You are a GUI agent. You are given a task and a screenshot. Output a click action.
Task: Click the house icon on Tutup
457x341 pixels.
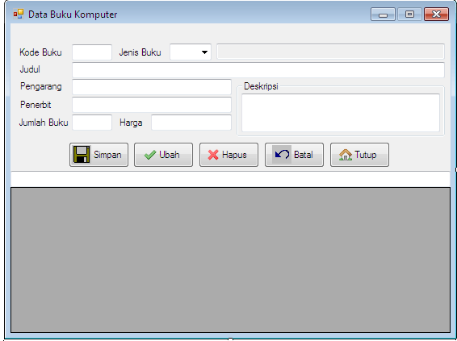point(346,155)
